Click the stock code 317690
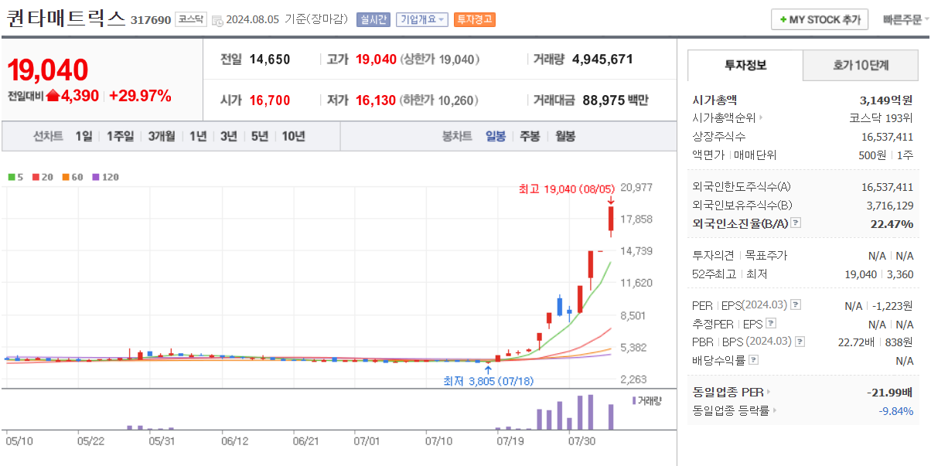Screen dimensions: 931x466 tap(151, 20)
